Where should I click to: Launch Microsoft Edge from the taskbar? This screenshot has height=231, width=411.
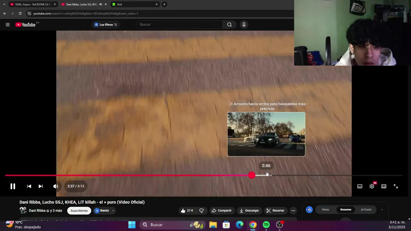pos(240,225)
